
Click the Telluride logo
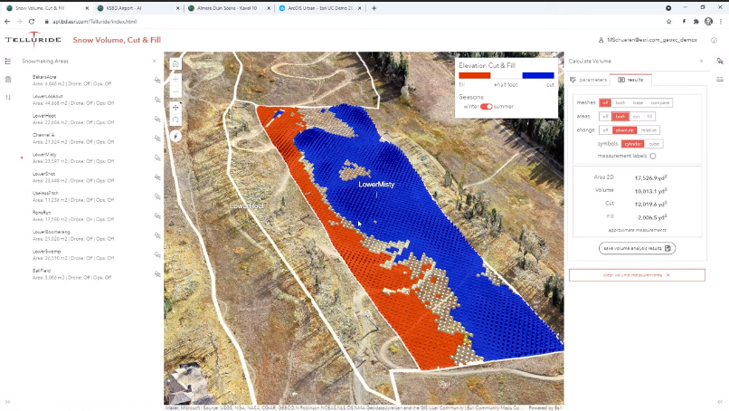[x=33, y=40]
